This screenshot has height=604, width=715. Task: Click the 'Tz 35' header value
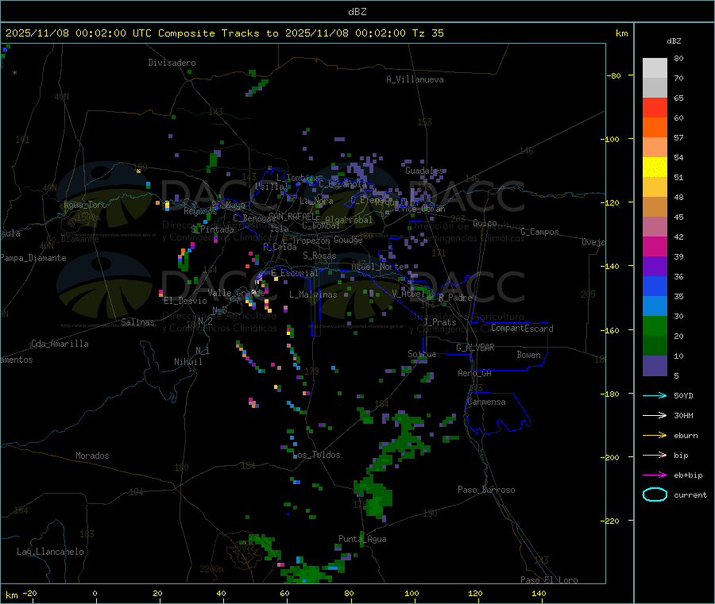pos(427,33)
